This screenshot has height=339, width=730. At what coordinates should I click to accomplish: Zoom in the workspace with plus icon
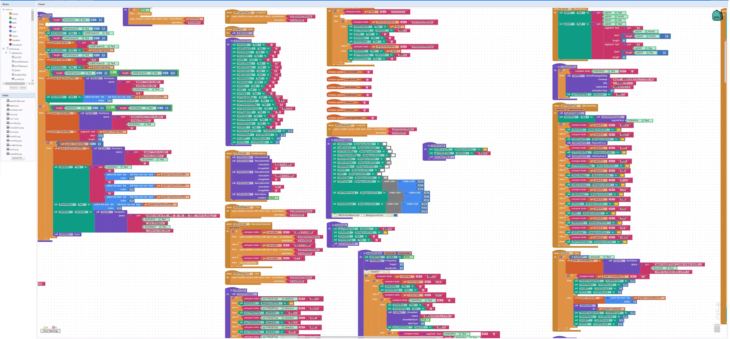pos(718,311)
